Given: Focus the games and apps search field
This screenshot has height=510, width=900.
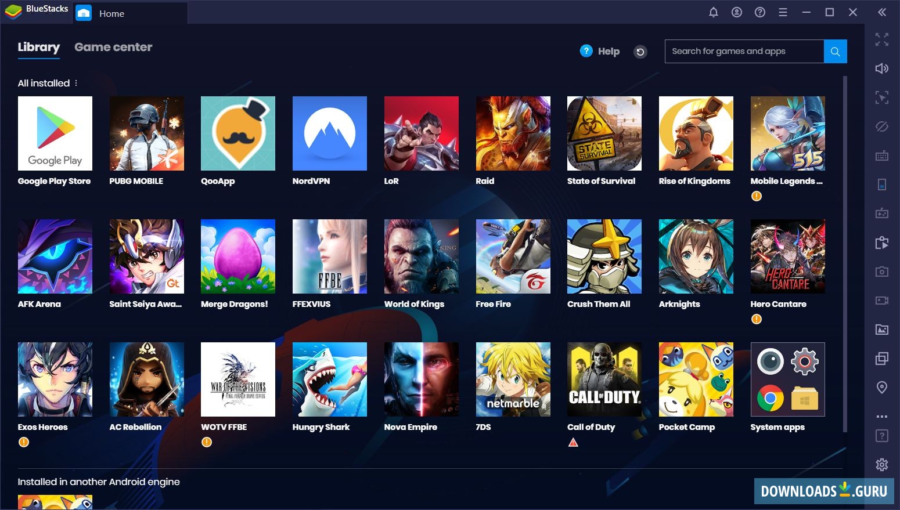Looking at the screenshot, I should click(x=744, y=51).
